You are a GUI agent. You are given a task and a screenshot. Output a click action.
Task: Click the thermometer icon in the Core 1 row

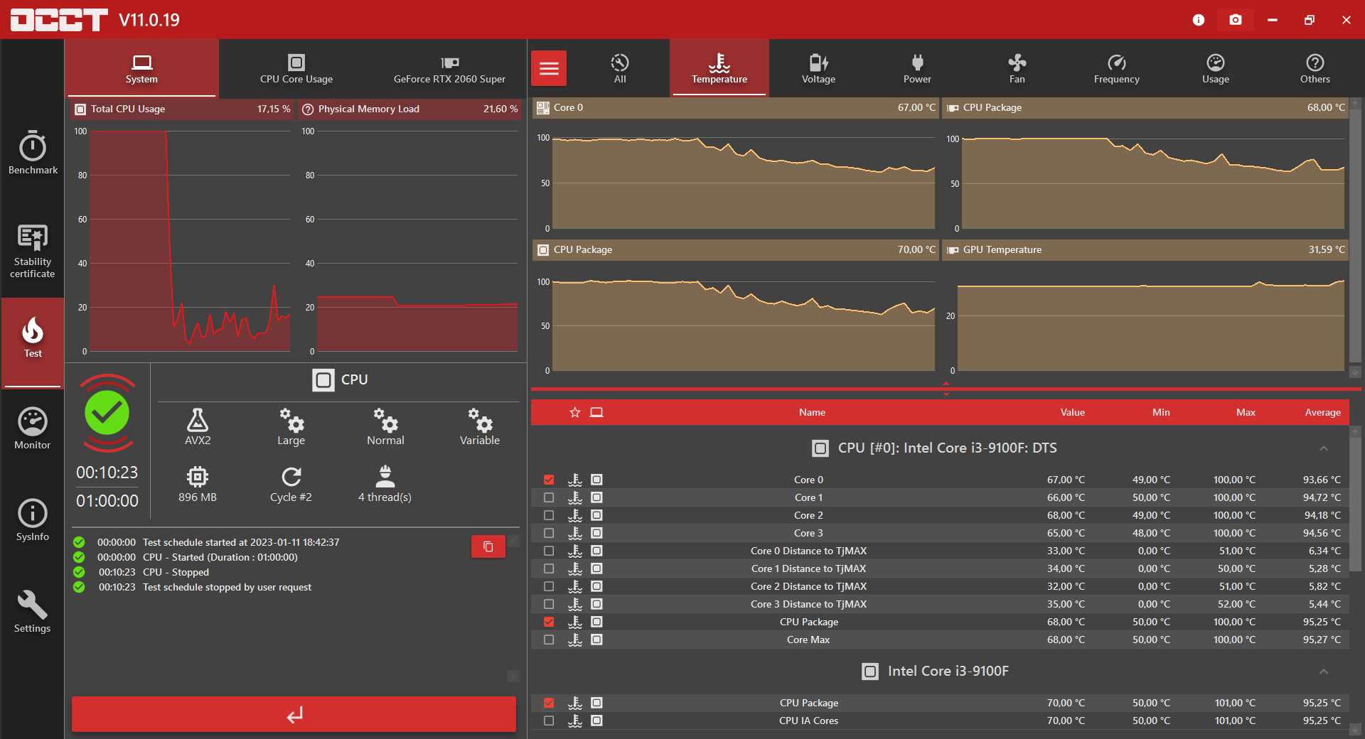pyautogui.click(x=575, y=497)
